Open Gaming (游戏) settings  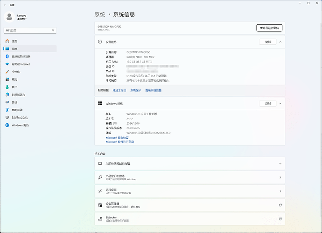point(14,102)
